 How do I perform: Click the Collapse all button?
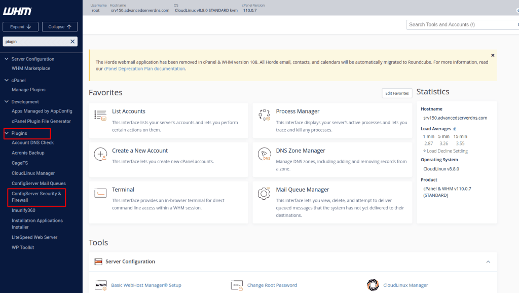coord(60,27)
